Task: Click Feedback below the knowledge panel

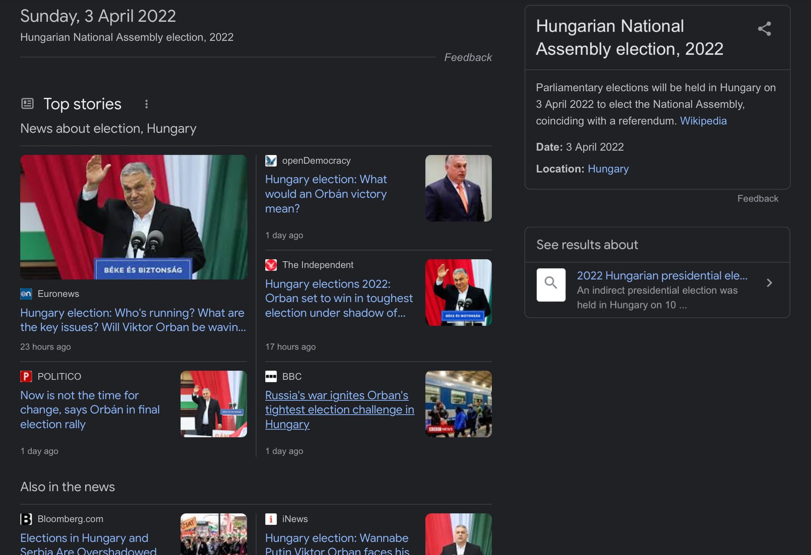Action: point(757,199)
